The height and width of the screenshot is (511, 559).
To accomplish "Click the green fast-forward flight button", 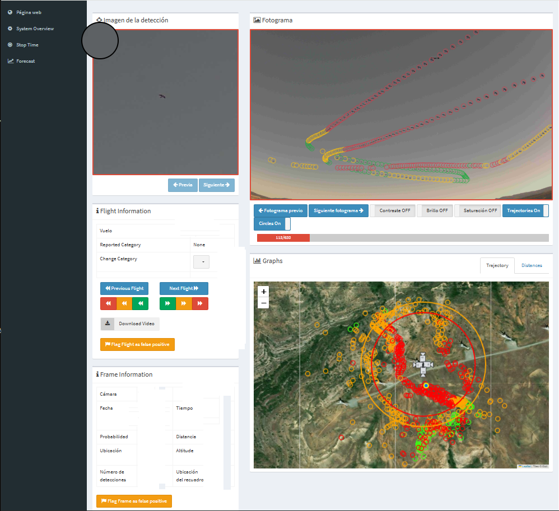I will pyautogui.click(x=167, y=303).
